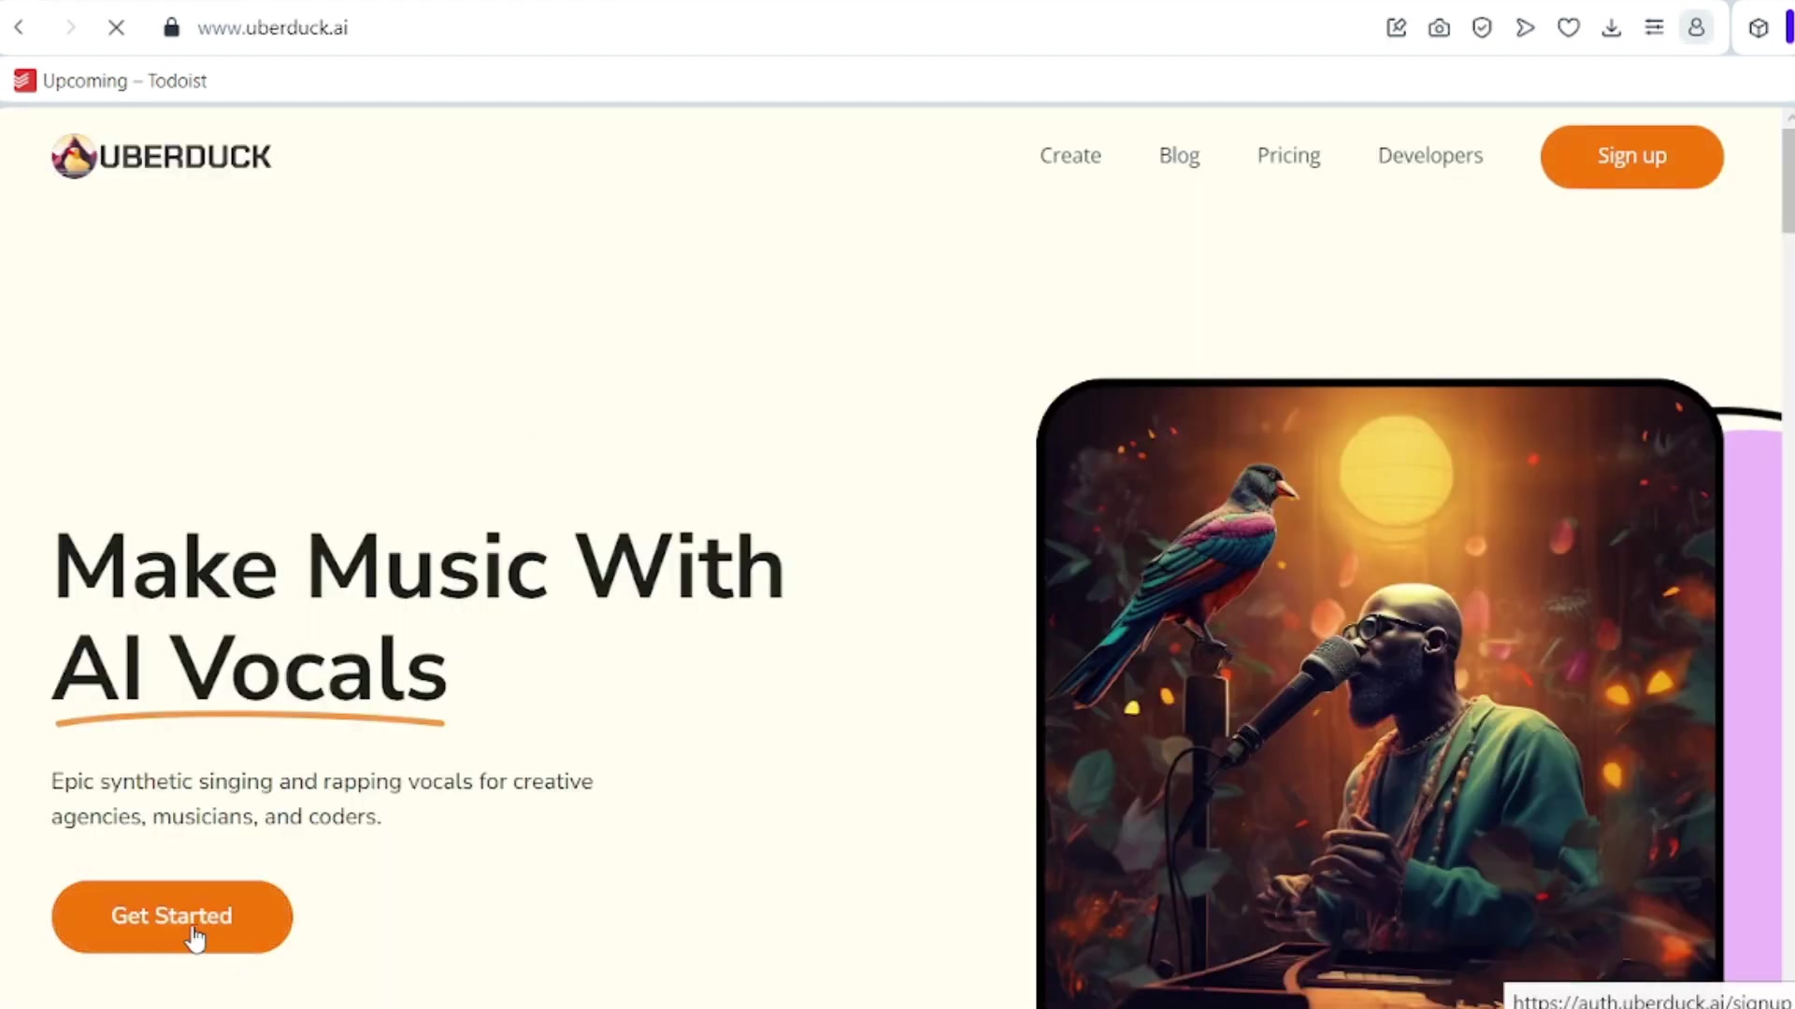The image size is (1795, 1009).
Task: Open the downloads icon in toolbar
Action: (1611, 28)
